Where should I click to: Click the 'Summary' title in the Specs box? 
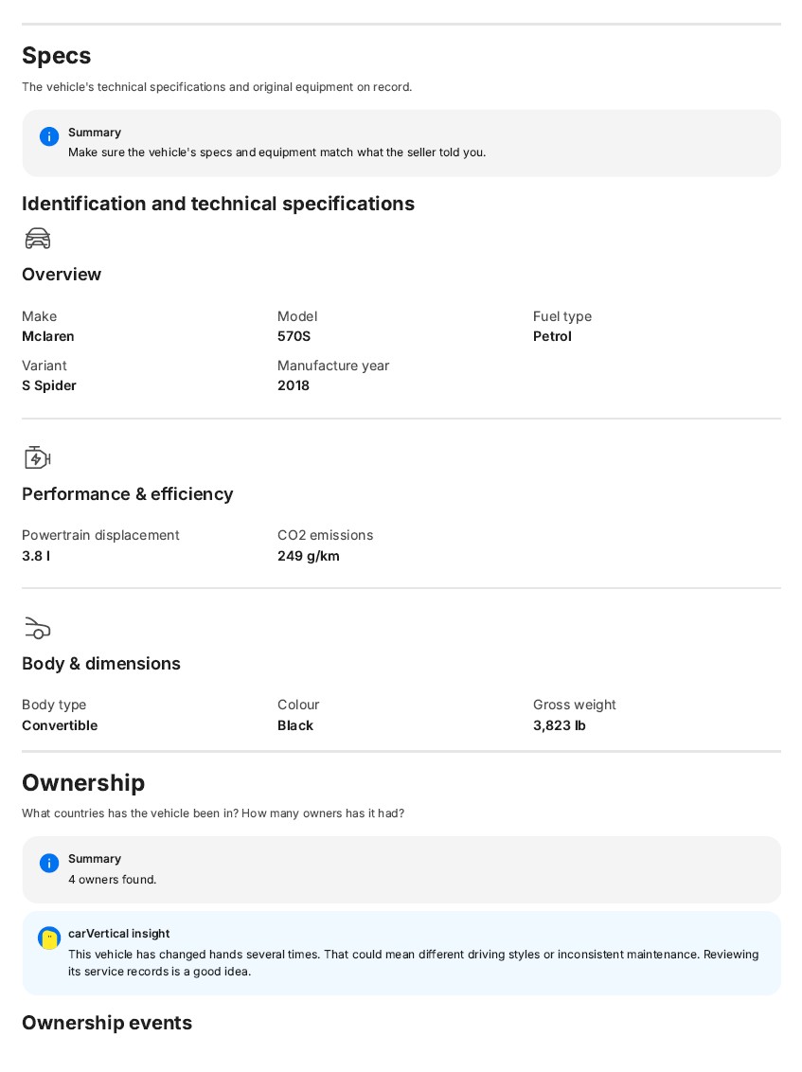[x=95, y=133]
